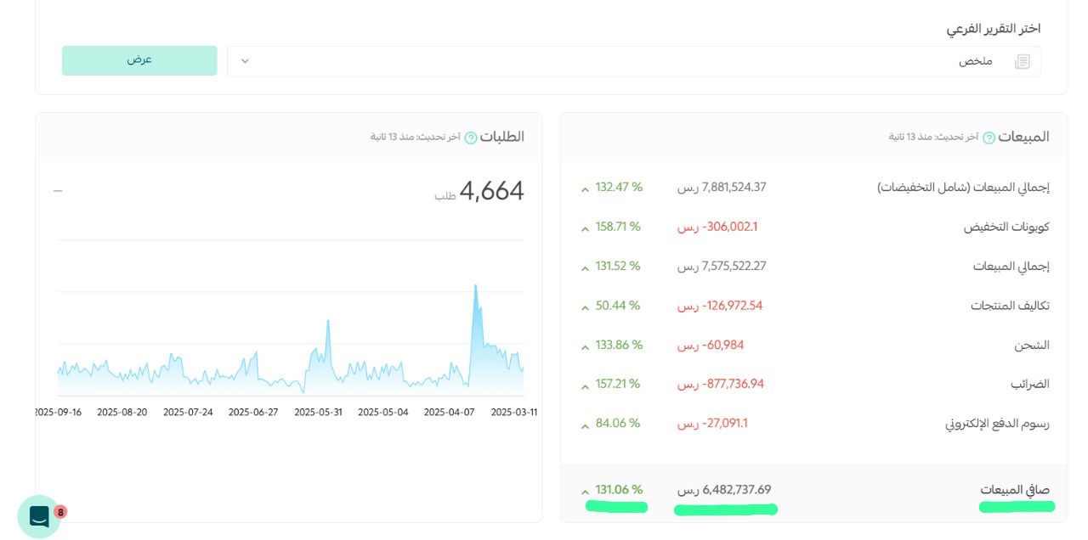
Task: Open the sub-report dropdown showing ملخص
Action: coord(633,61)
